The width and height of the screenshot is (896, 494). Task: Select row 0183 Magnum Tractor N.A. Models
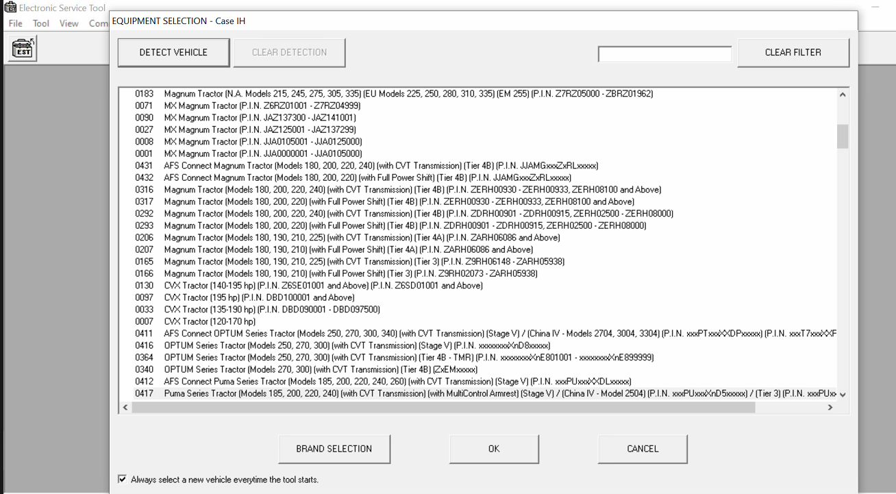pos(477,94)
